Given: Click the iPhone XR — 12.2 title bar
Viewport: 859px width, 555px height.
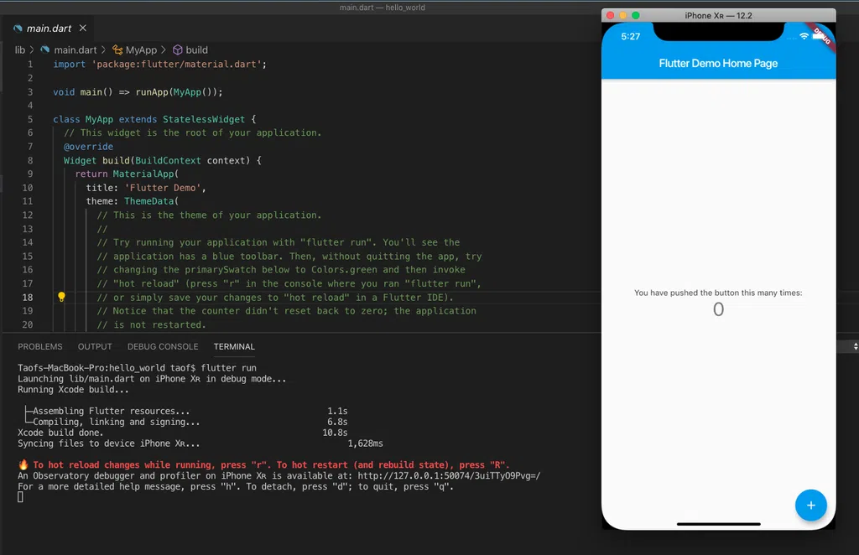Looking at the screenshot, I should pyautogui.click(x=718, y=15).
